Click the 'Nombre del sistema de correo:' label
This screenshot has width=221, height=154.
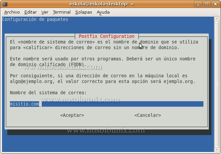pos(48,93)
